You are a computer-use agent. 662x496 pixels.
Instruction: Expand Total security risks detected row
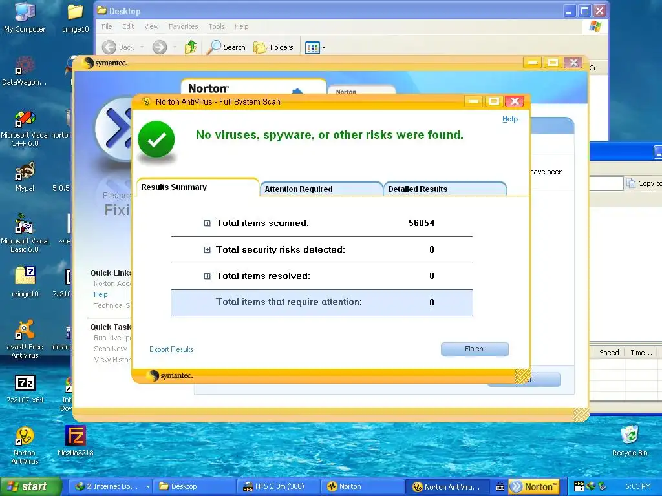(x=207, y=250)
